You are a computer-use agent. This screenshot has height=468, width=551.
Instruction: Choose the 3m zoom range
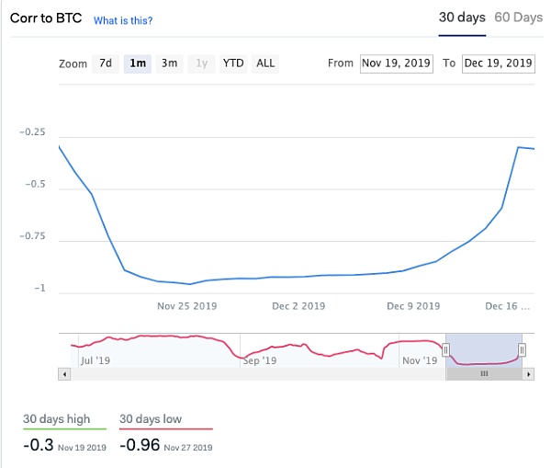point(169,63)
